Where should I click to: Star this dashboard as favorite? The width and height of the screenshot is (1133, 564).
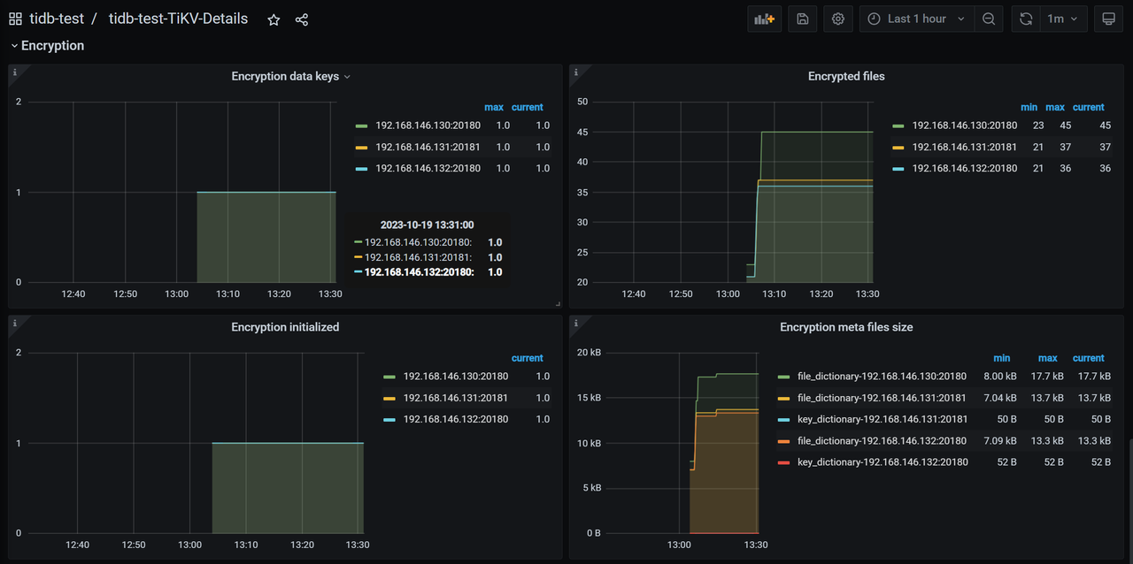pos(274,19)
